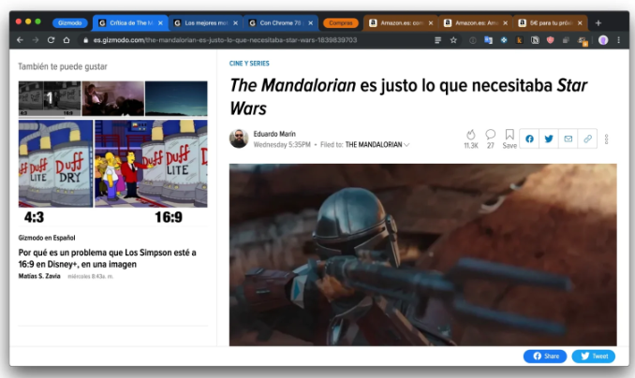635x378 pixels.
Task: Click the blue Share button at the bottom
Action: (x=545, y=356)
